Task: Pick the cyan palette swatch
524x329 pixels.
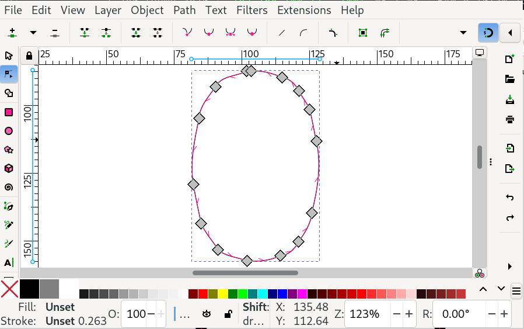Action: [263, 294]
